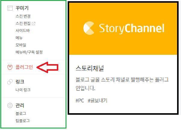This screenshot has height=130, width=181.
Task: Select 사이드바 settings entry
Action: click(23, 31)
